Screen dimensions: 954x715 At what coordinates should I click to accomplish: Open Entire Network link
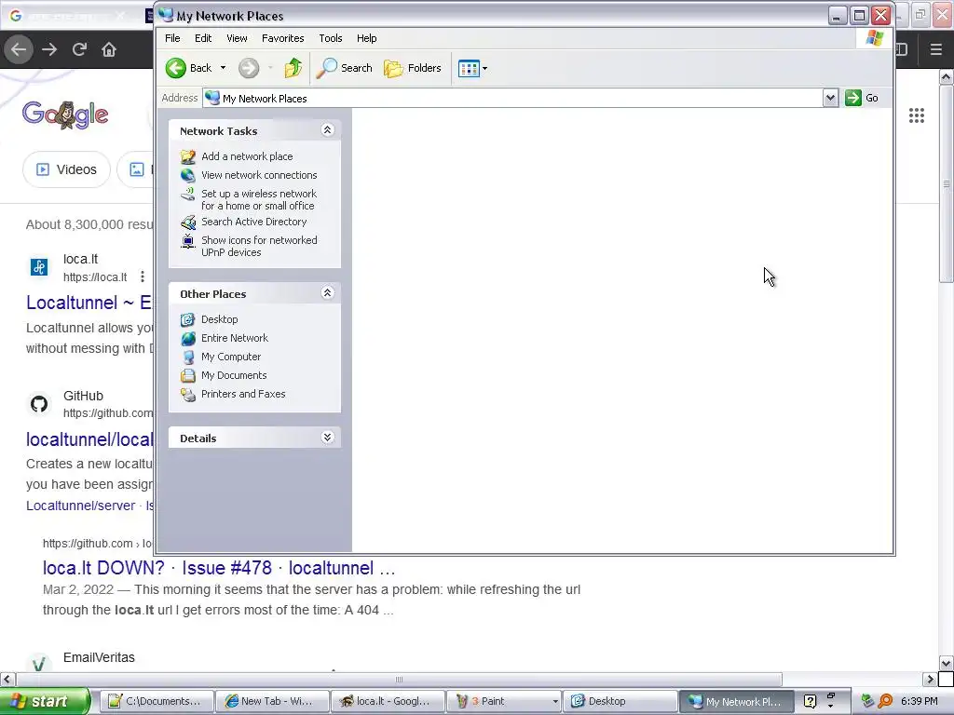click(235, 338)
